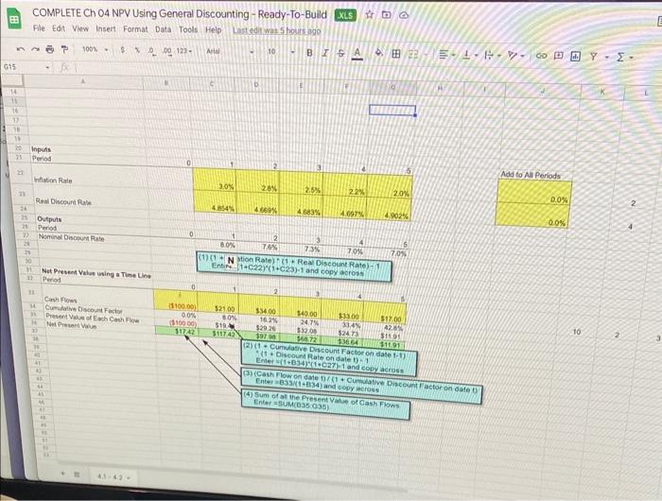Open the vertical align dropdown
The width and height of the screenshot is (662, 501).
point(471,55)
